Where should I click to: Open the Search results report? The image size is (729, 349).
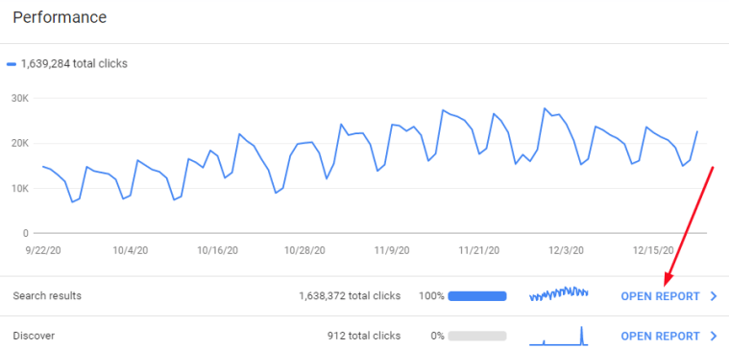point(660,296)
